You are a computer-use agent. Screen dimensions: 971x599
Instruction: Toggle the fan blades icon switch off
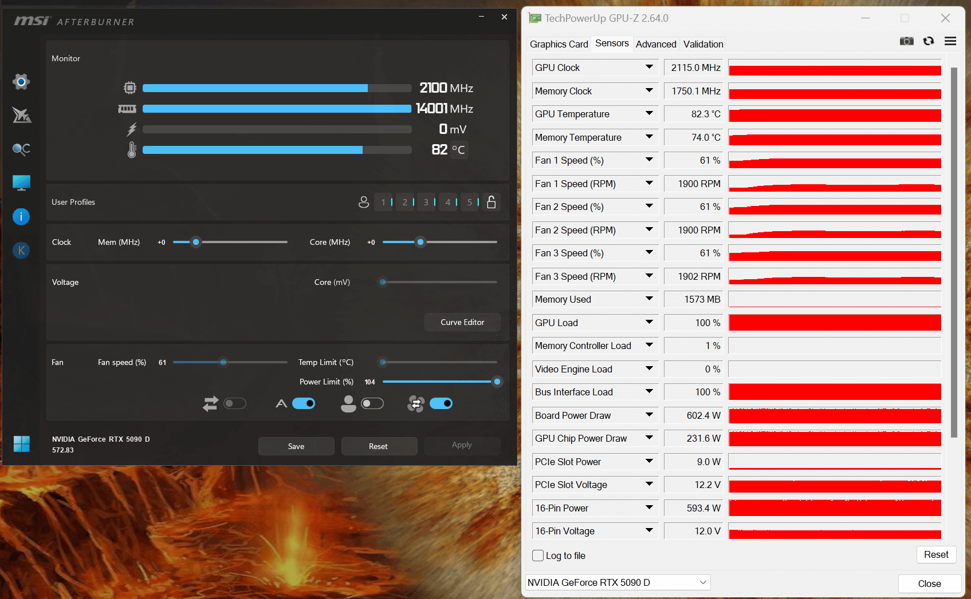(441, 404)
